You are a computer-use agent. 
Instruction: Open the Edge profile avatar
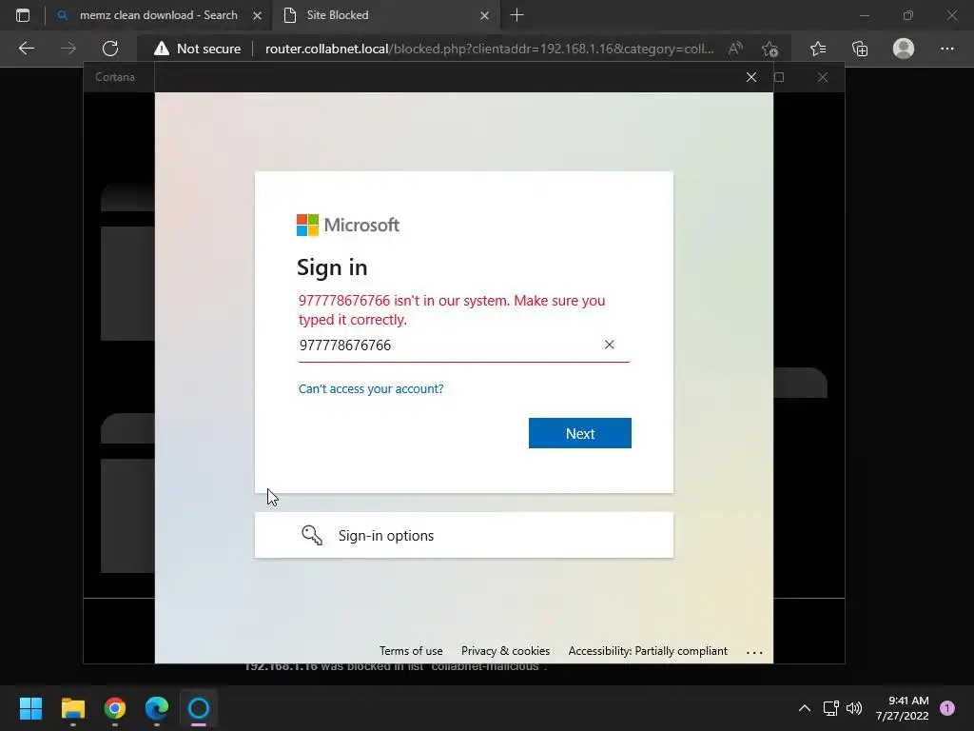(904, 49)
